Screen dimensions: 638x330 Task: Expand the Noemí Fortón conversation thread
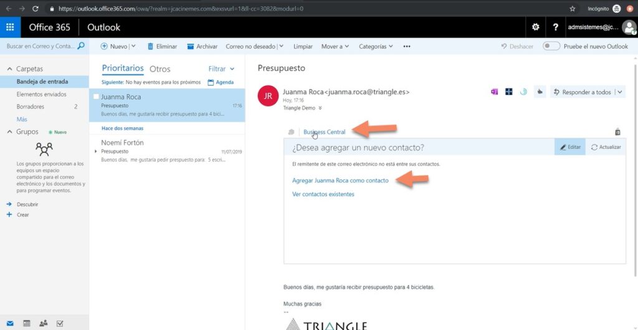(x=95, y=152)
